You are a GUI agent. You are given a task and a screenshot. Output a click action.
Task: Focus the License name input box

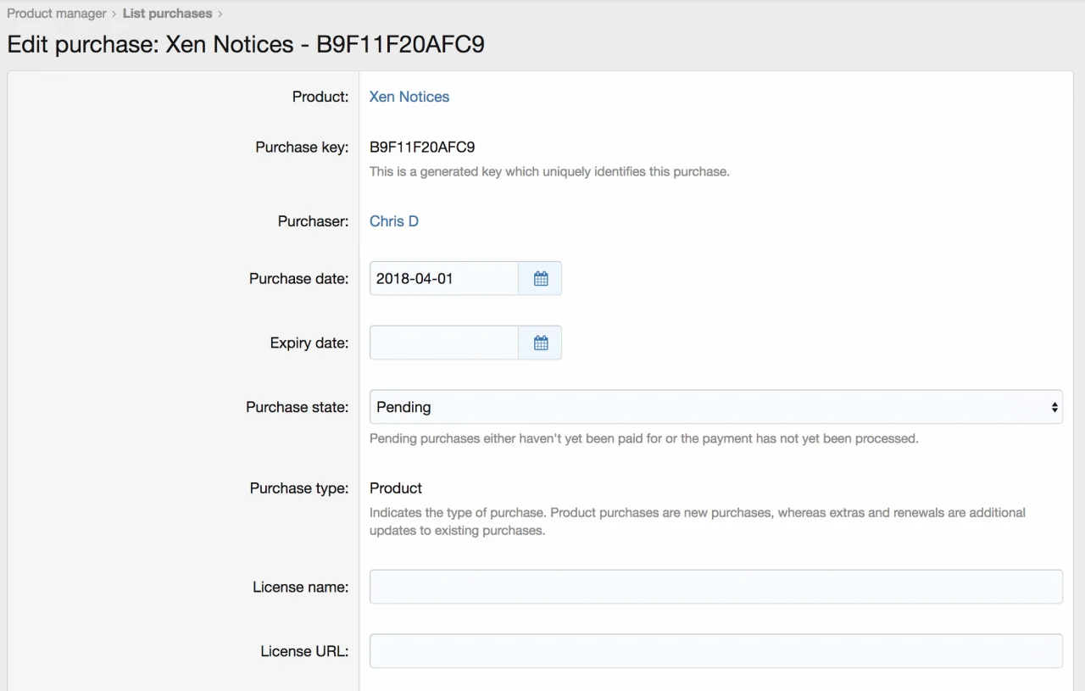click(x=715, y=587)
